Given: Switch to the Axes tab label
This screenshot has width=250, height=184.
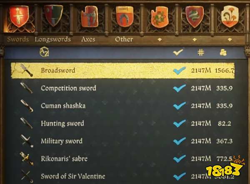Looking at the screenshot, I should (88, 39).
